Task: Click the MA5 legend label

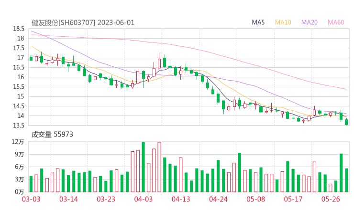Action: [258, 22]
